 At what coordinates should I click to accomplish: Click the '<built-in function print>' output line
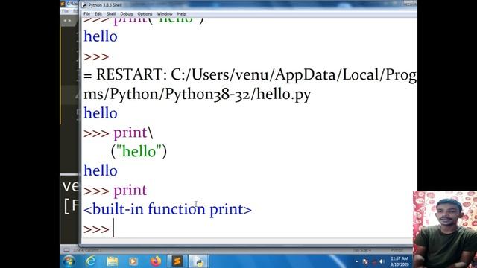(168, 209)
